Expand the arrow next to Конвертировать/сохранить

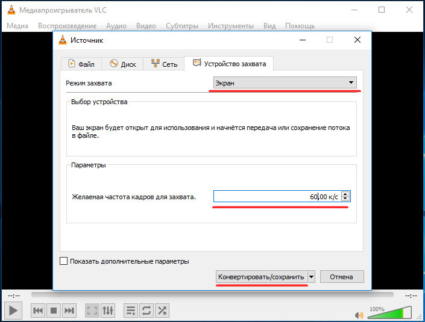click(312, 277)
